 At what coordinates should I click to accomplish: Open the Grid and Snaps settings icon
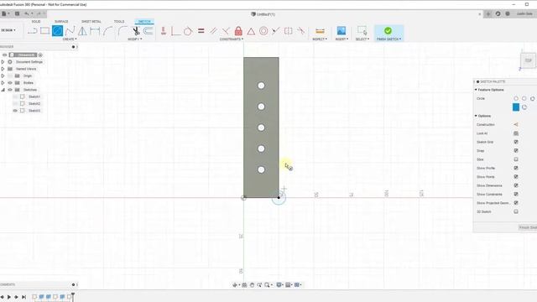(x=289, y=285)
